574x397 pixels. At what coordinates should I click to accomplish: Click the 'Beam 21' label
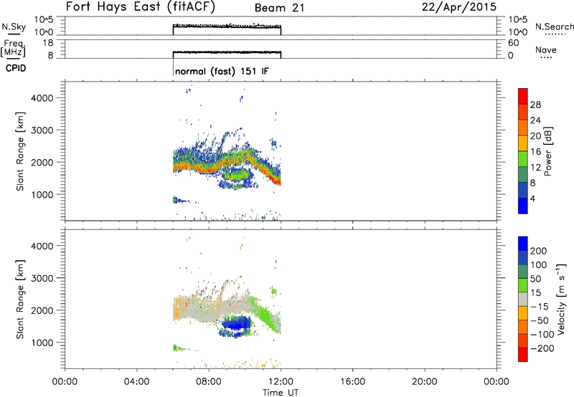point(279,8)
